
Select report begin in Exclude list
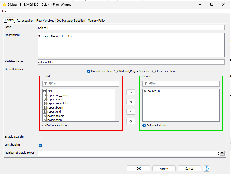click(x=79, y=108)
